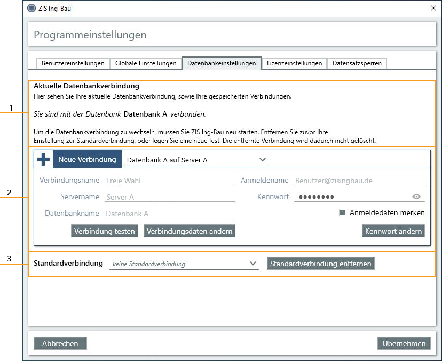Open the Globale Einstellungen tab

[x=146, y=63]
